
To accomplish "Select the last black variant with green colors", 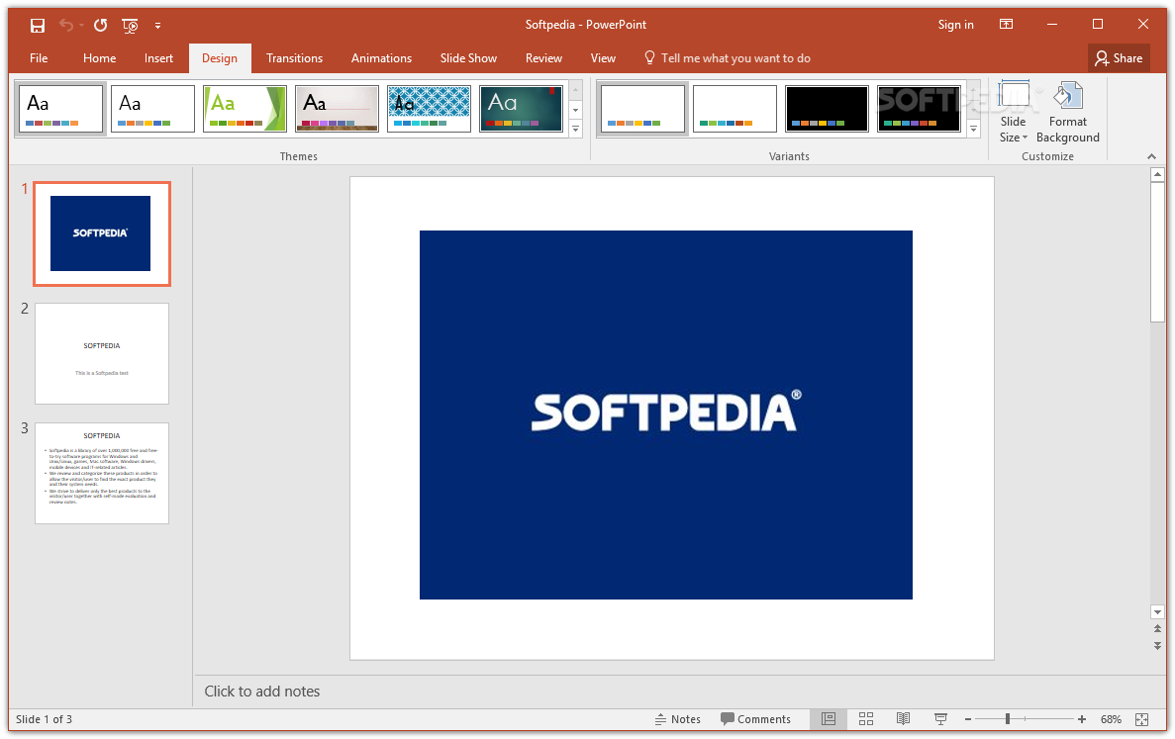I will 920,109.
